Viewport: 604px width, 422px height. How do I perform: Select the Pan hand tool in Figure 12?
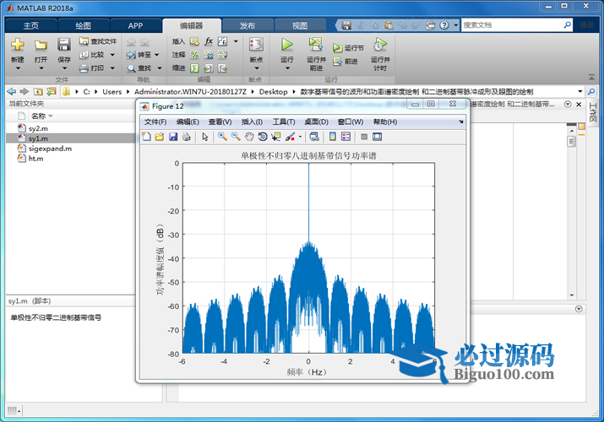[x=249, y=137]
